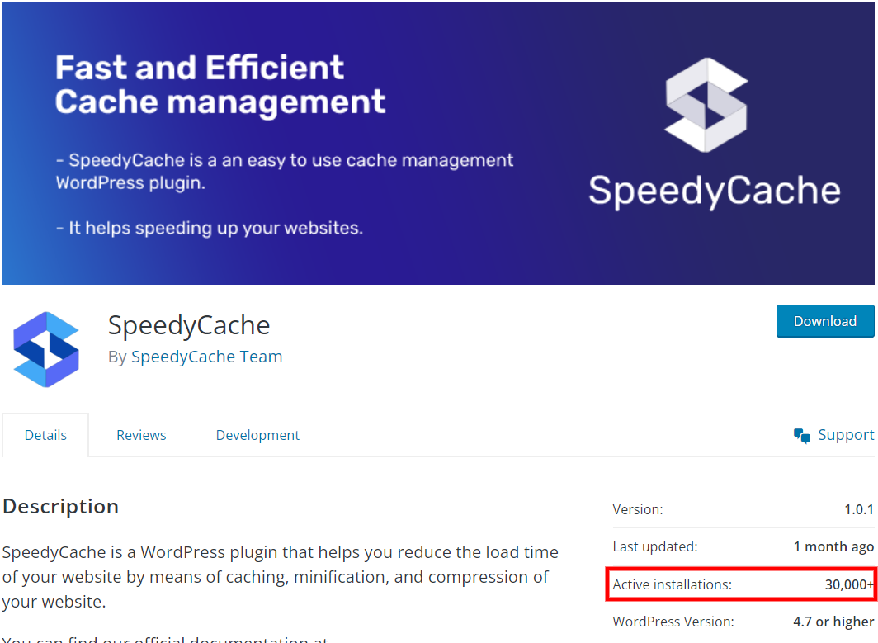878x643 pixels.
Task: Click banner line 'It helps speeding up your websites'
Action: click(x=210, y=228)
